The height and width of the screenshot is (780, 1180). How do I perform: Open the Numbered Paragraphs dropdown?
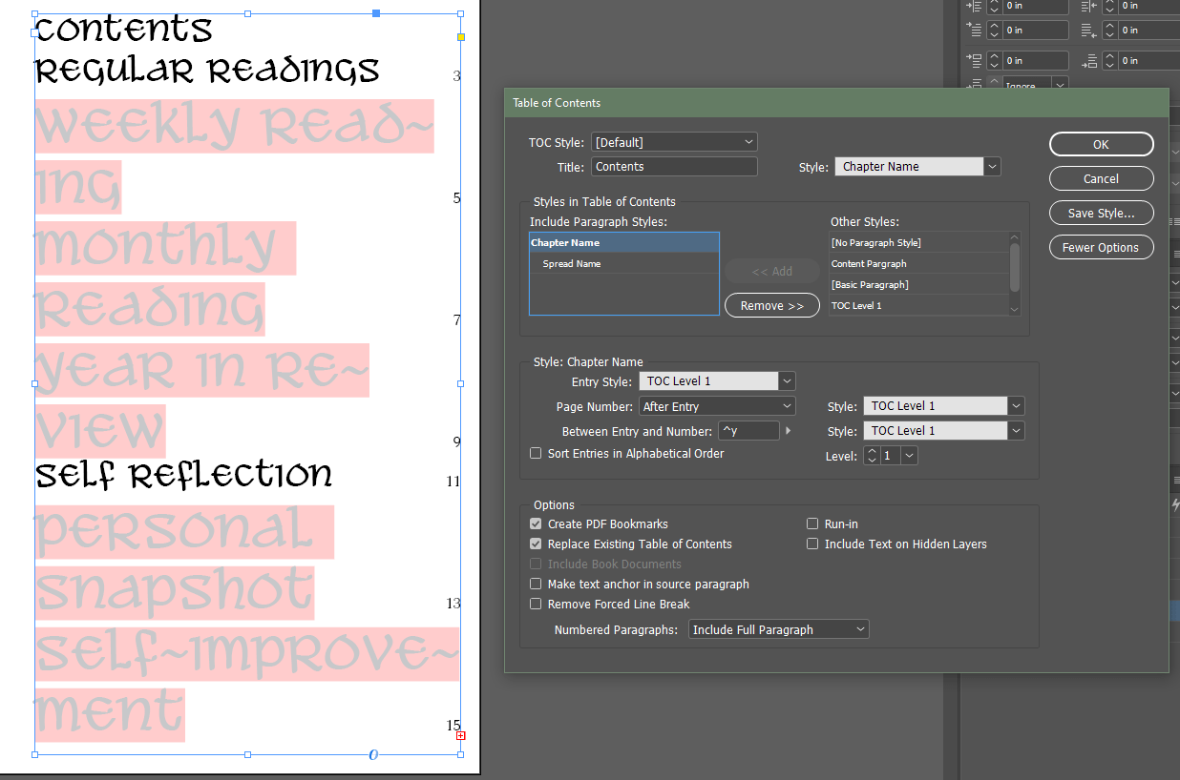[x=778, y=628]
